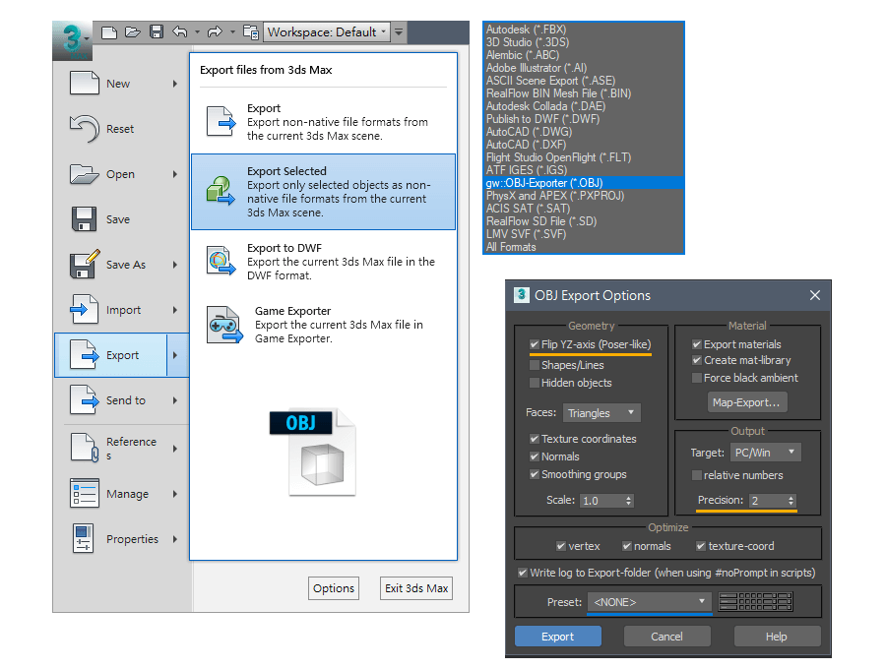Click the Exit 3ds Max button

pyautogui.click(x=416, y=588)
